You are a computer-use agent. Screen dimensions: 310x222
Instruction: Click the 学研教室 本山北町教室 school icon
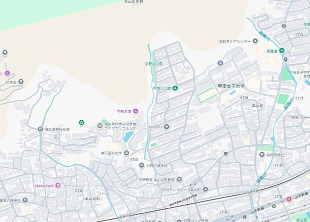179,179
